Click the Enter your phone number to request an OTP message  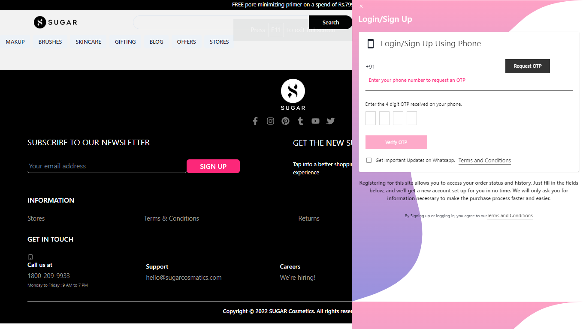[417, 81]
